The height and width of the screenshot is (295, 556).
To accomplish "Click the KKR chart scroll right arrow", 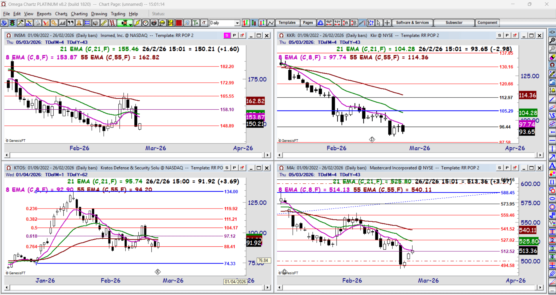I will pyautogui.click(x=540, y=155).
